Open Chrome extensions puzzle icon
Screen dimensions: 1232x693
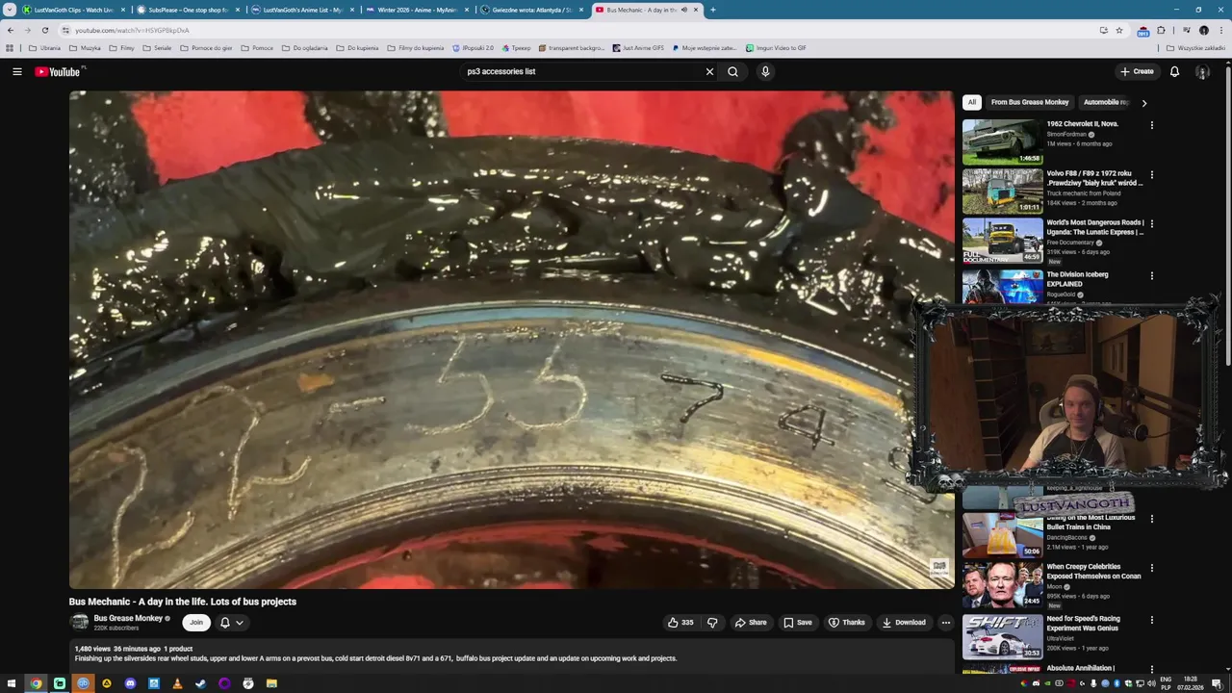[1161, 30]
